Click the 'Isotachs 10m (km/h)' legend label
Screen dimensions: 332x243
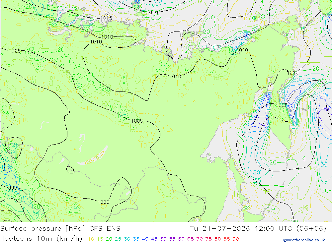pos(42,239)
